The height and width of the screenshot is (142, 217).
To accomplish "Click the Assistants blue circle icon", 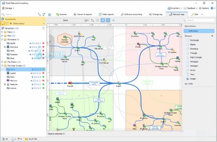I will (3, 19).
